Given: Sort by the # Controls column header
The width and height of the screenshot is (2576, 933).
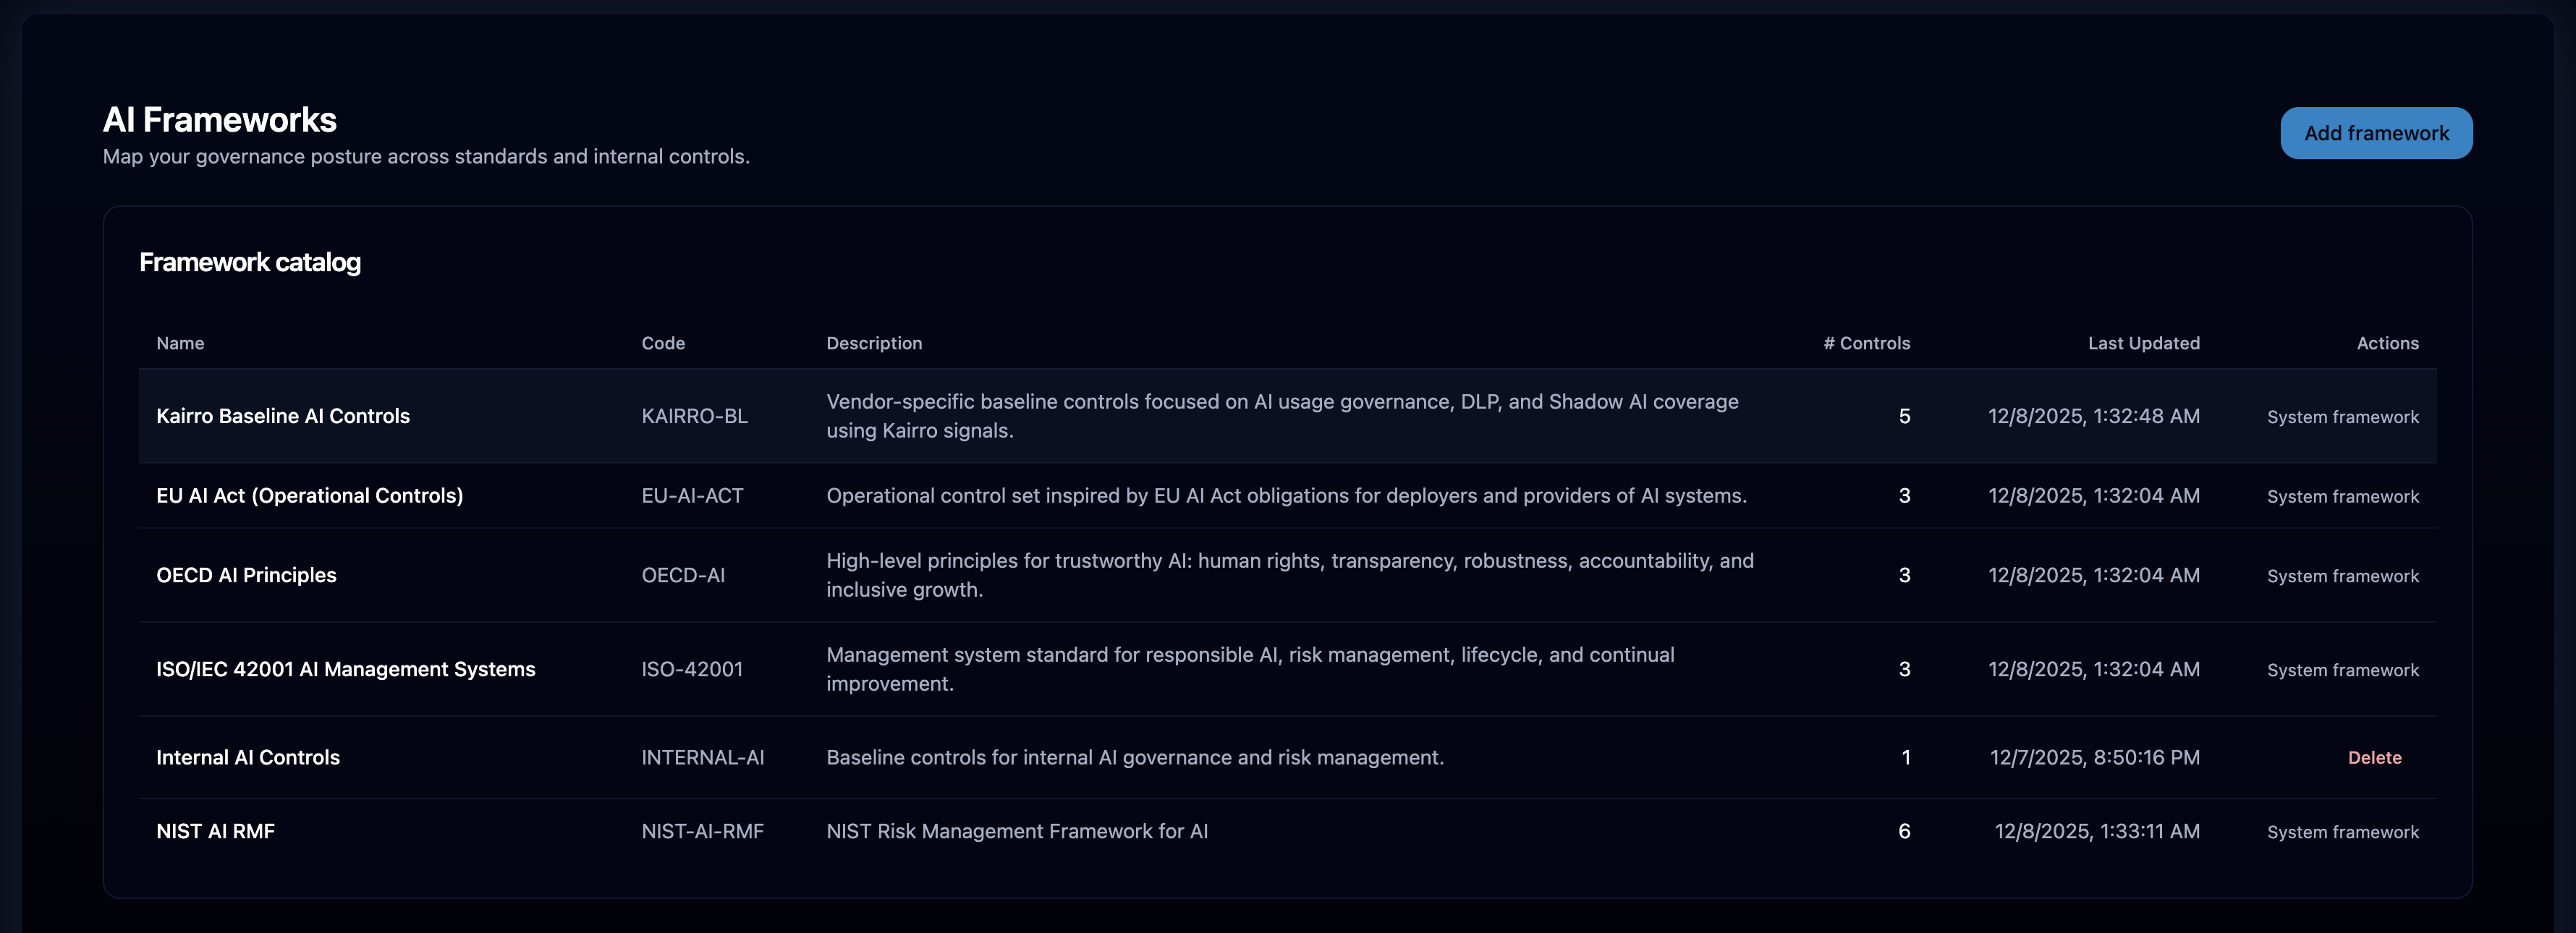Looking at the screenshot, I should 1866,343.
